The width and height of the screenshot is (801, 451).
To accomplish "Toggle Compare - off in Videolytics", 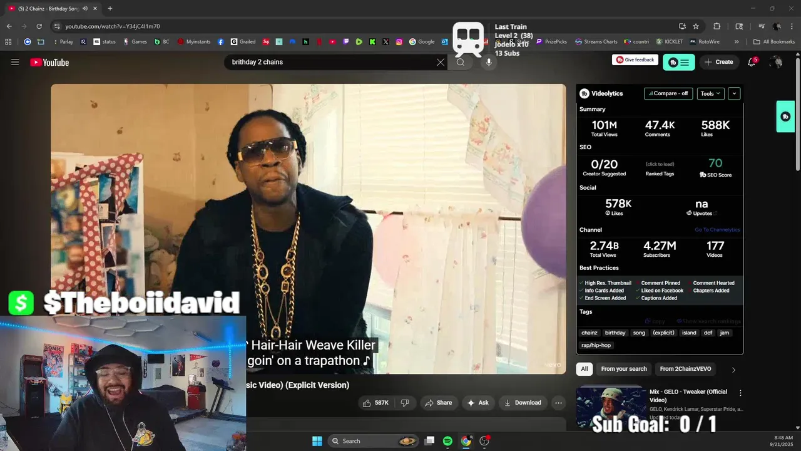I will (x=668, y=93).
